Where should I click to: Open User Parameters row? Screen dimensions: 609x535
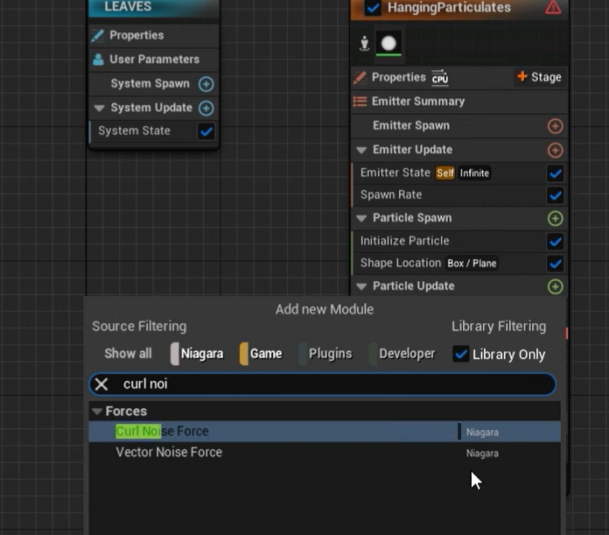[x=154, y=60]
